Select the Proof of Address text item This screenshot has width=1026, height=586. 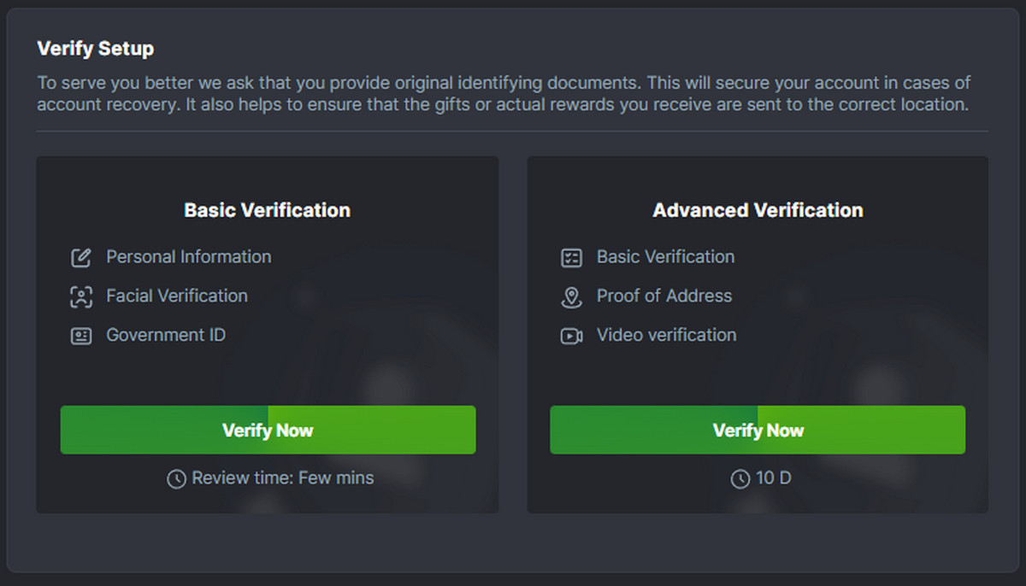664,296
